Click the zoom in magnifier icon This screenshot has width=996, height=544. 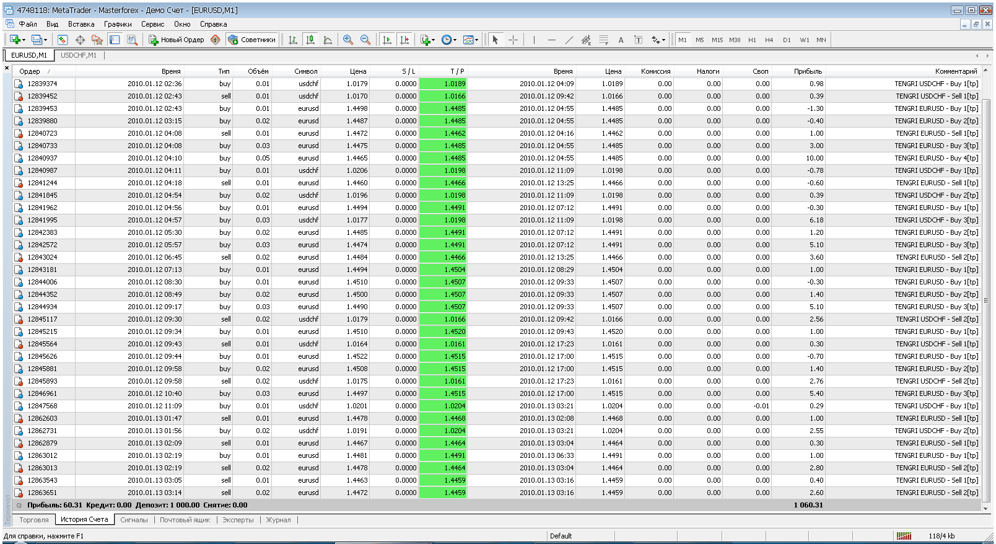coord(348,40)
